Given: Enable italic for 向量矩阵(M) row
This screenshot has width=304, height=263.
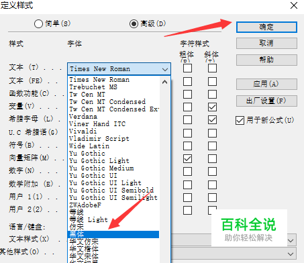Looking at the screenshot, I should tap(212, 159).
